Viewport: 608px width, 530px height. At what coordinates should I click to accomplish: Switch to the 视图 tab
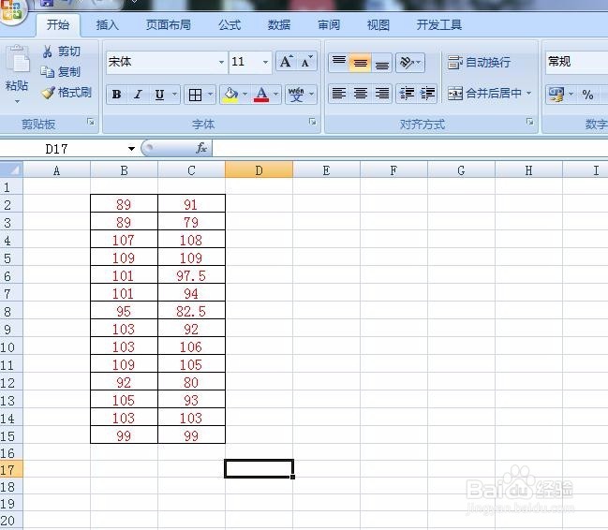[378, 25]
